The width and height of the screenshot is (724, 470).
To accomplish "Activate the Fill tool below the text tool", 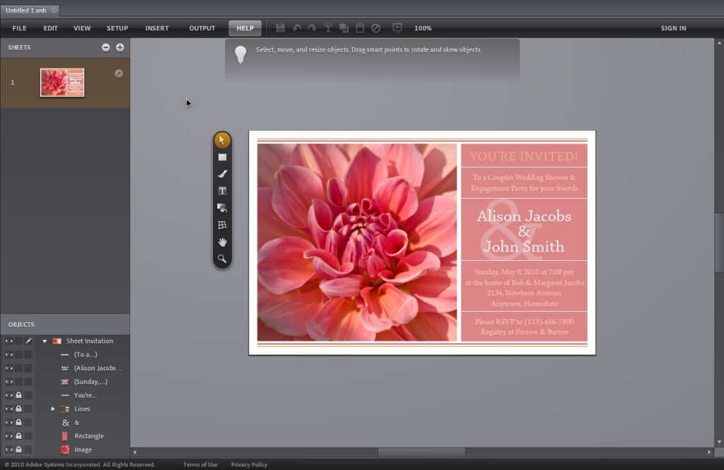I will point(221,208).
